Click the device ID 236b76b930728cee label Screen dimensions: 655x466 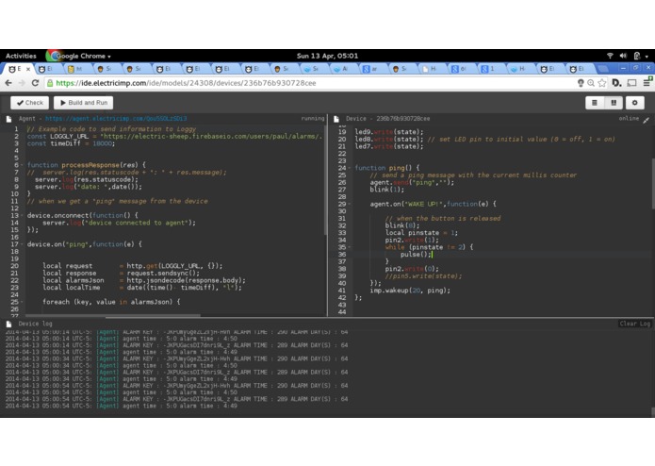pos(402,119)
